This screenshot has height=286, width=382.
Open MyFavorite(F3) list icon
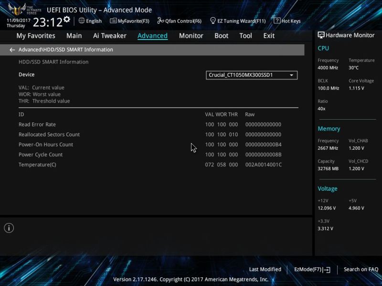[113, 20]
